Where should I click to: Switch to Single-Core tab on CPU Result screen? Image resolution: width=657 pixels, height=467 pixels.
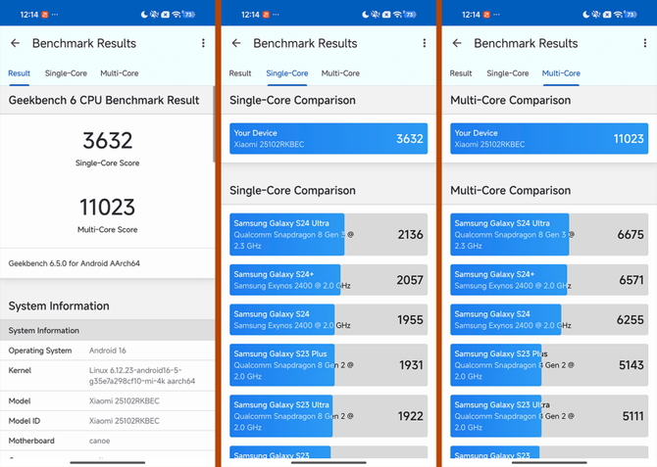point(66,73)
